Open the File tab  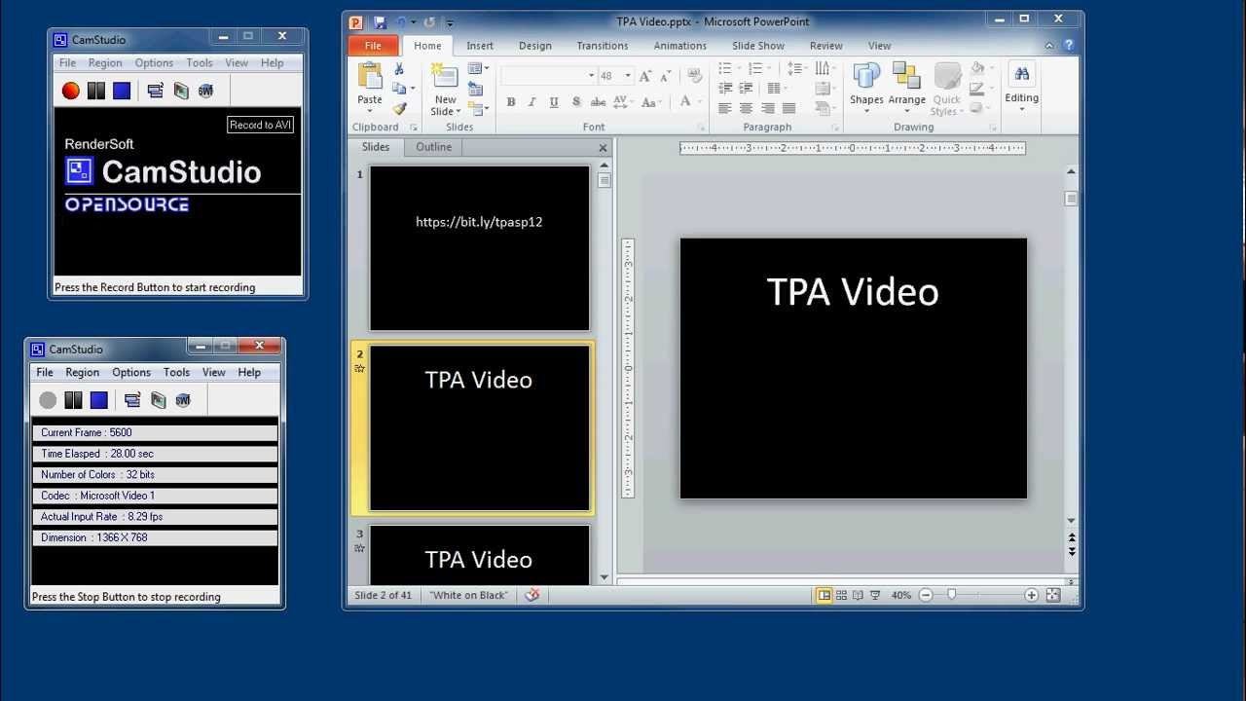click(x=373, y=46)
